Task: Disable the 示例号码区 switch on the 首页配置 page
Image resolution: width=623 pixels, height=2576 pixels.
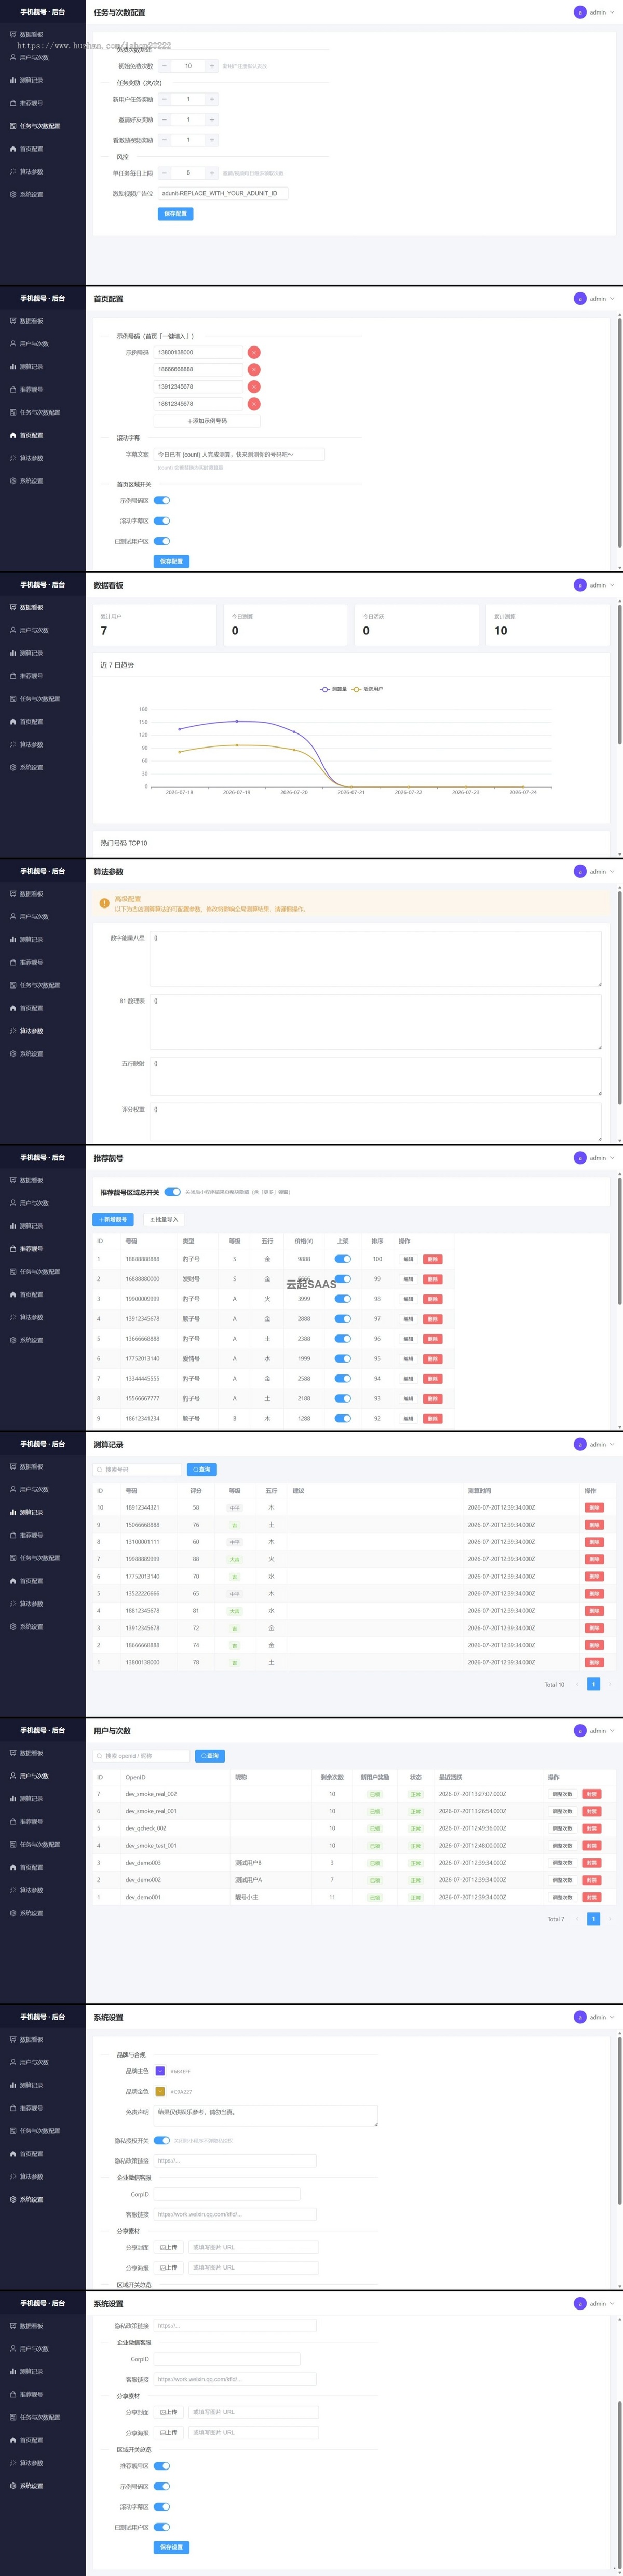Action: pyautogui.click(x=162, y=500)
